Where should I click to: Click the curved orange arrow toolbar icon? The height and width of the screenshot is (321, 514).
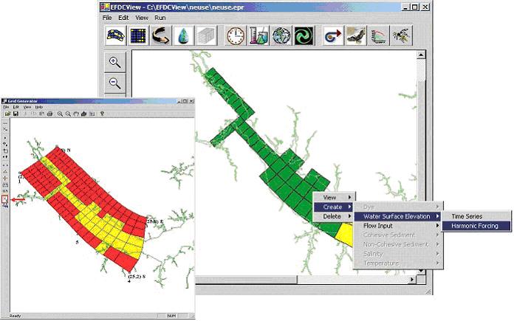pos(161,35)
